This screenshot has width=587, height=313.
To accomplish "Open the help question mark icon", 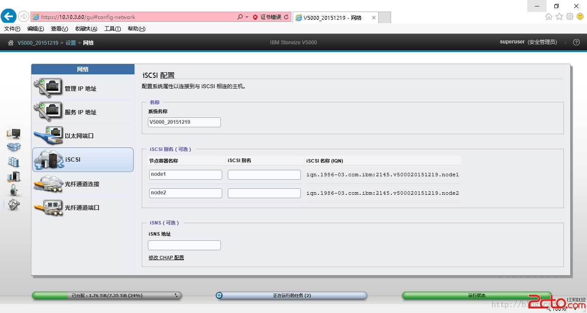I will 577,42.
